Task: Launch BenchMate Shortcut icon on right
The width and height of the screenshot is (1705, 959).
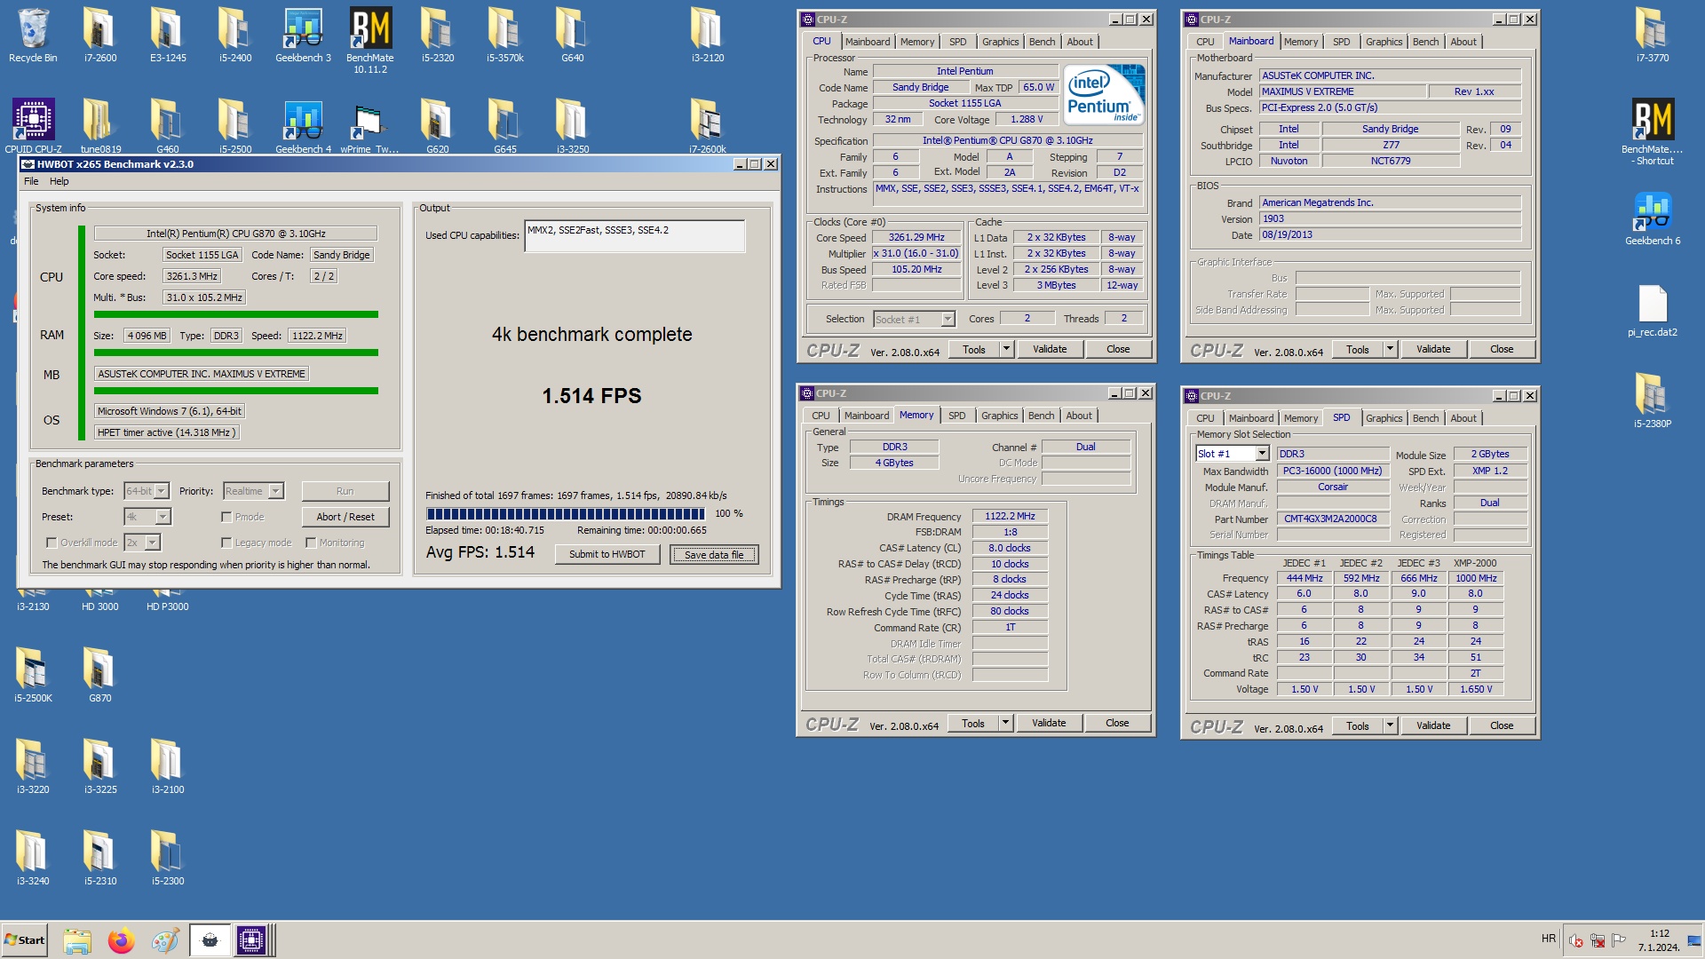Action: coord(1653,131)
